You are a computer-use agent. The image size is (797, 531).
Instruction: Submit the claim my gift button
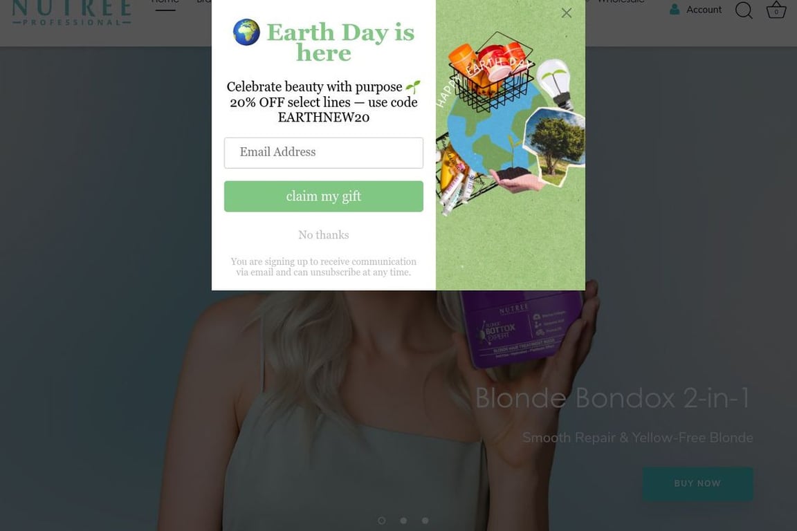pos(323,196)
